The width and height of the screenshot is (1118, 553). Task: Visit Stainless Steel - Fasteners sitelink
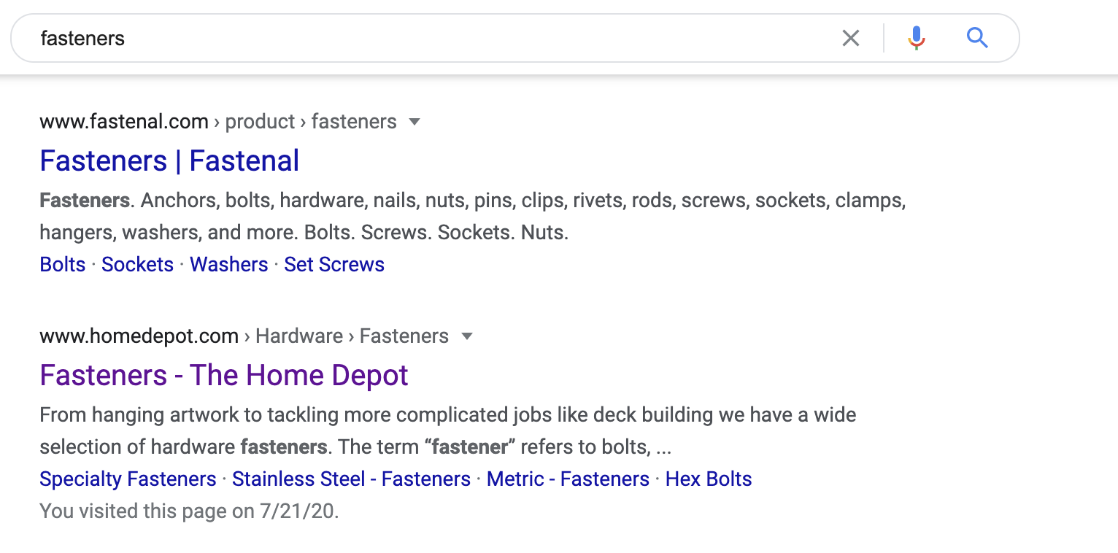coord(351,479)
